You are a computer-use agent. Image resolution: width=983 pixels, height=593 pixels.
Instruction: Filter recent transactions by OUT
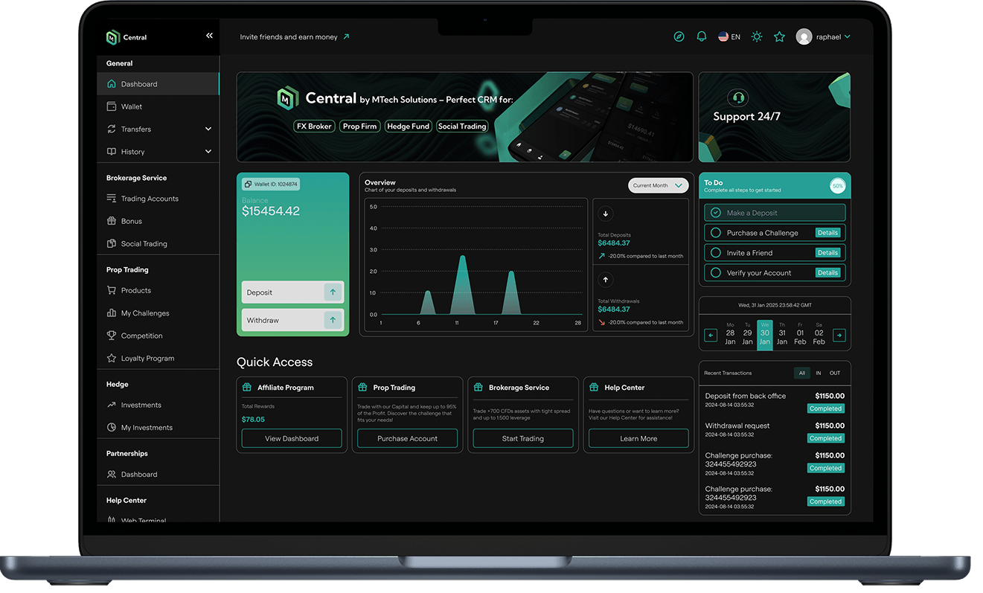(835, 373)
